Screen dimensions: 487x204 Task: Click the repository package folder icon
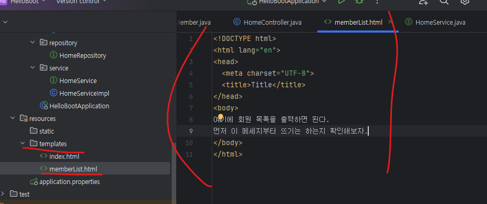tap(43, 42)
